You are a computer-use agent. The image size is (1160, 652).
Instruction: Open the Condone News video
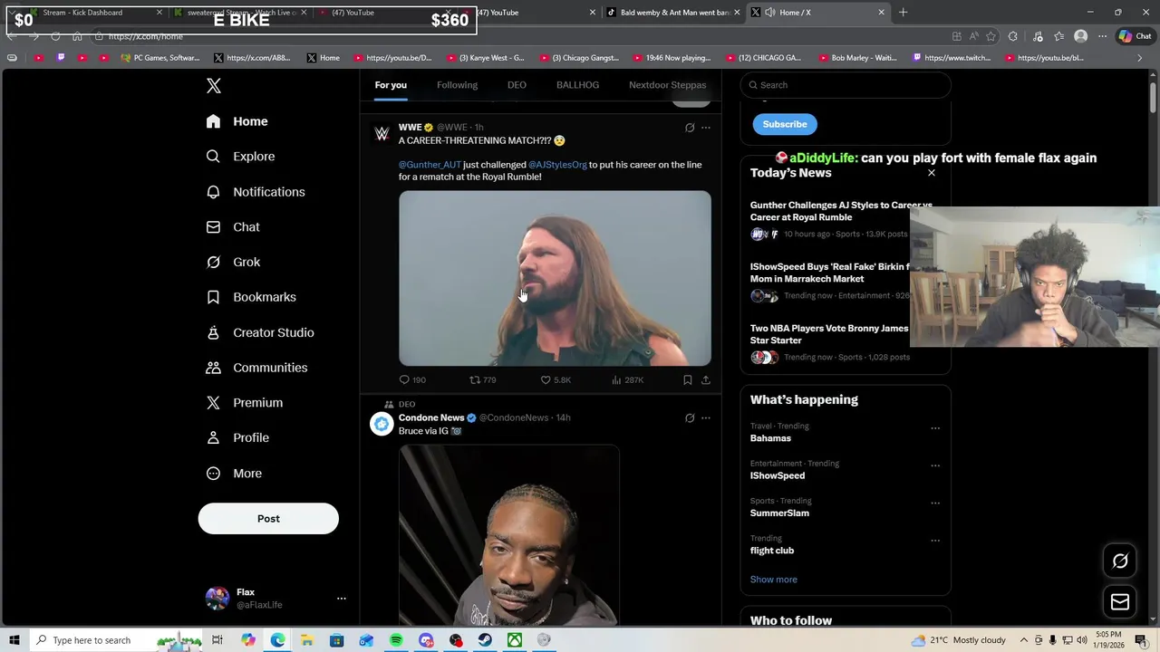click(509, 534)
